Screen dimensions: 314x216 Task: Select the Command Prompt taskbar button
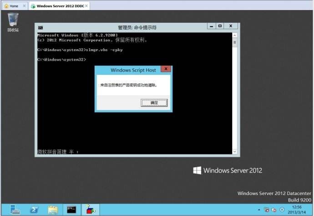click(x=71, y=210)
